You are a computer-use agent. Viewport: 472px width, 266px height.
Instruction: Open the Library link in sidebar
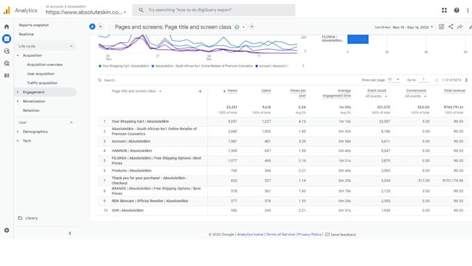31,218
